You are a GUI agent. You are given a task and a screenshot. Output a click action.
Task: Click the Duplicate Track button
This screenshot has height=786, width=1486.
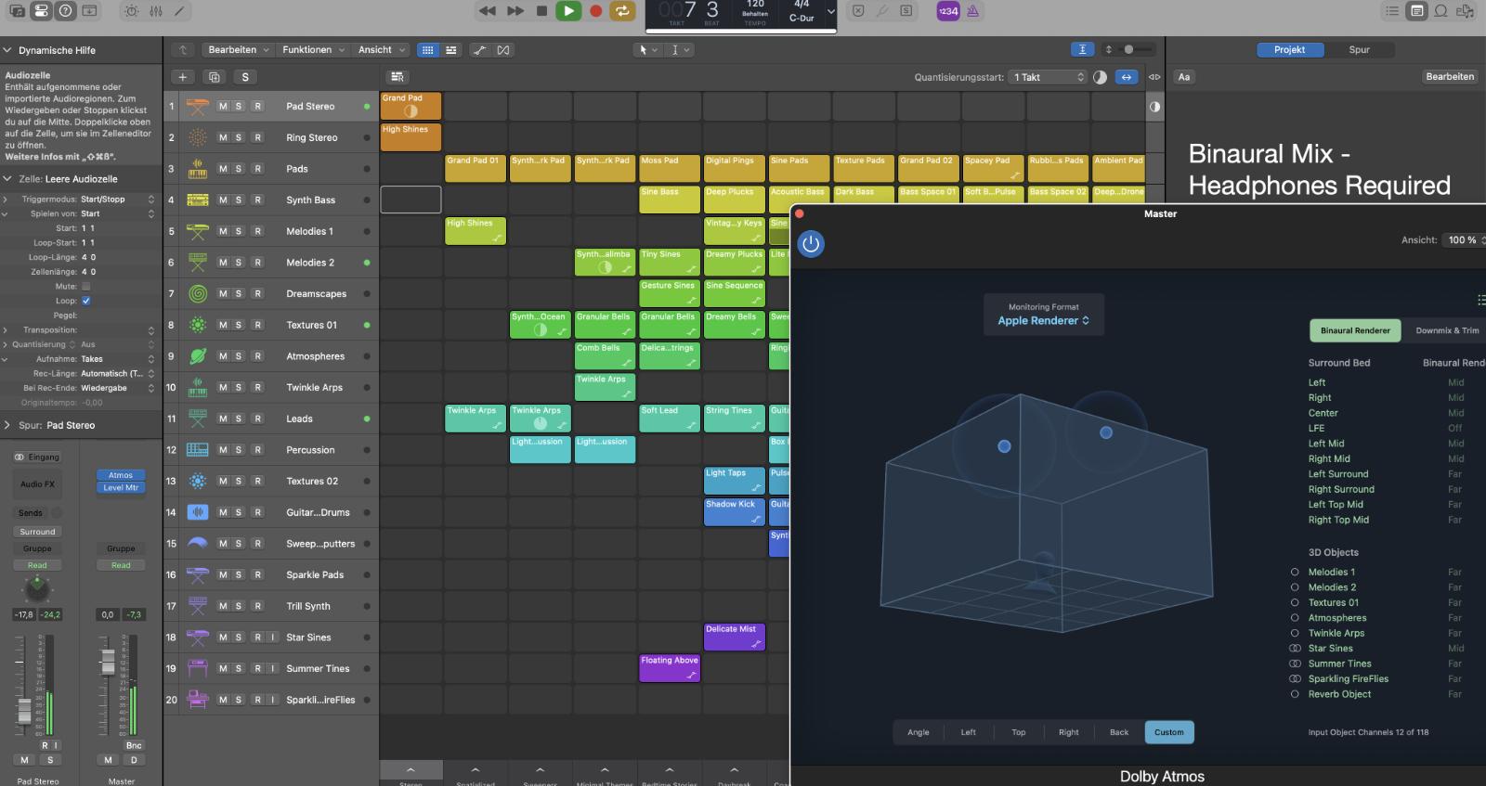214,77
